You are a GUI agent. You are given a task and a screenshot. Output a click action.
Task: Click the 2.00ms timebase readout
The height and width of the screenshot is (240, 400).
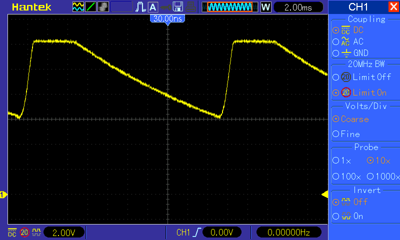click(298, 7)
